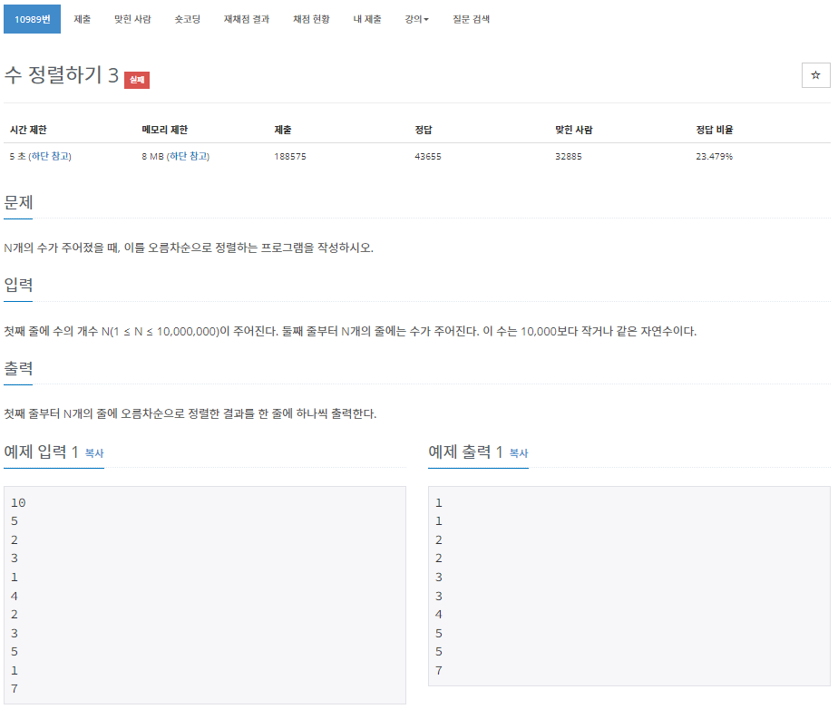The width and height of the screenshot is (838, 709).
Task: Open the 재채점 결과 tab
Action: (x=247, y=19)
